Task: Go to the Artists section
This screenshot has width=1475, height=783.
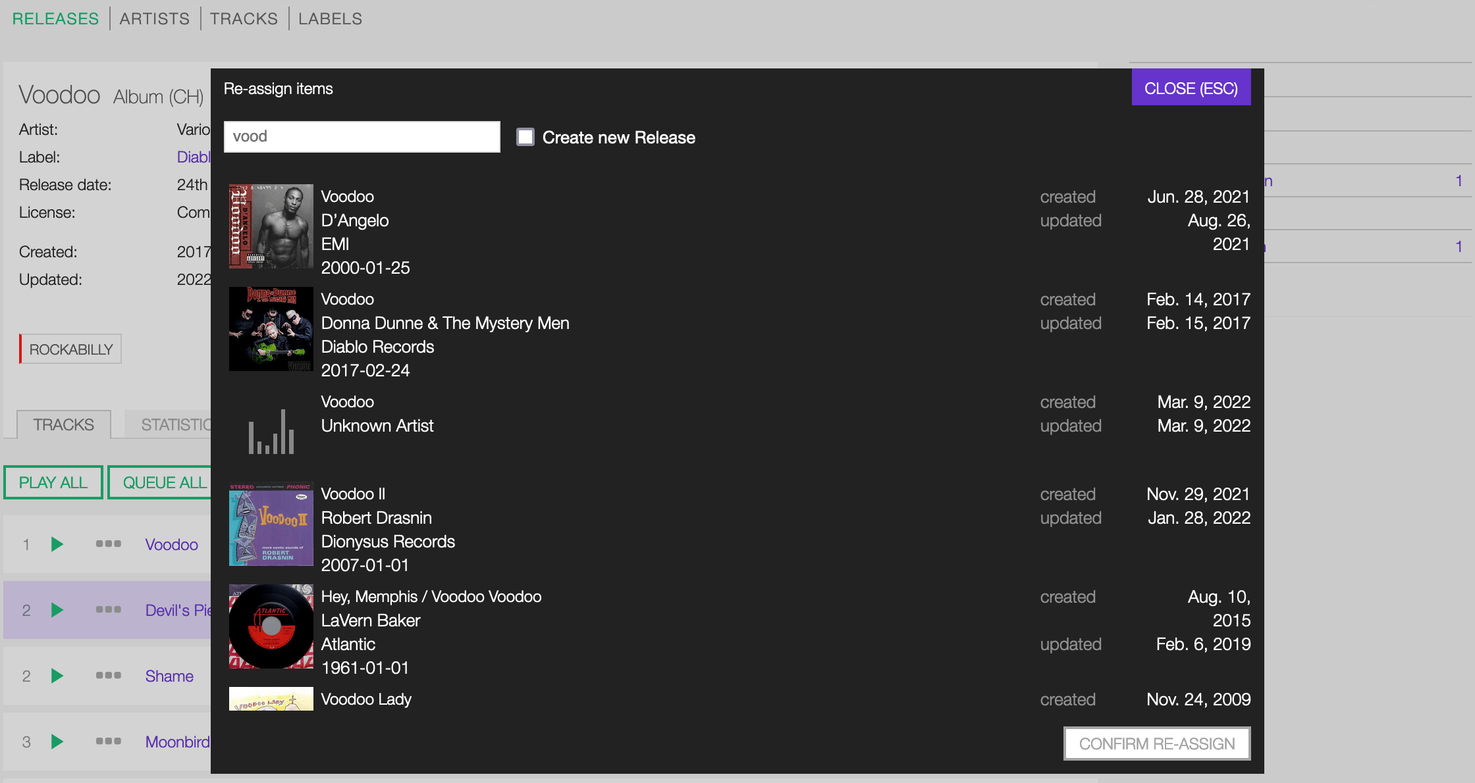Action: (155, 18)
